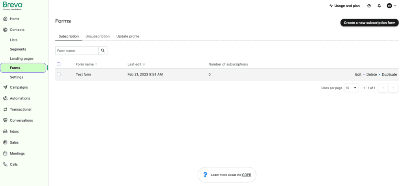Click the 1 - 1 of 1 pagination text
Image resolution: width=404 pixels, height=186 pixels.
click(369, 88)
